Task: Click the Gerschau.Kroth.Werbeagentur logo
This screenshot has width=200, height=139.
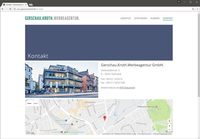Action: pyautogui.click(x=52, y=18)
